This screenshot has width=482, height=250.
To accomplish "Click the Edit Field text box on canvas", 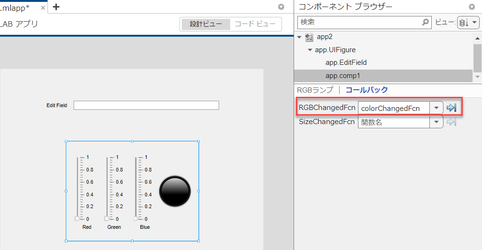I will 146,105.
